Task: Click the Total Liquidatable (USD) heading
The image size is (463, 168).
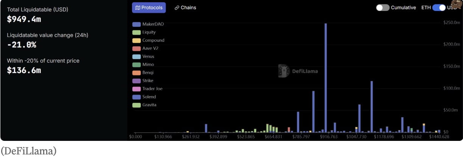Action: pyautogui.click(x=38, y=9)
